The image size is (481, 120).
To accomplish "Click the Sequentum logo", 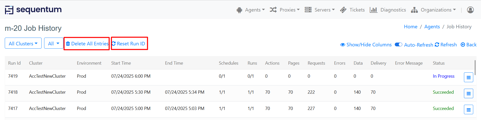I will click(x=33, y=10).
